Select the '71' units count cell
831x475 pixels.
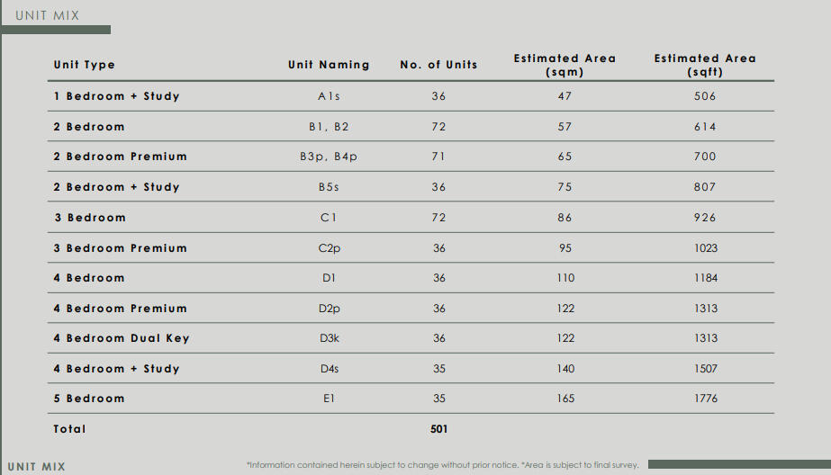click(x=438, y=157)
